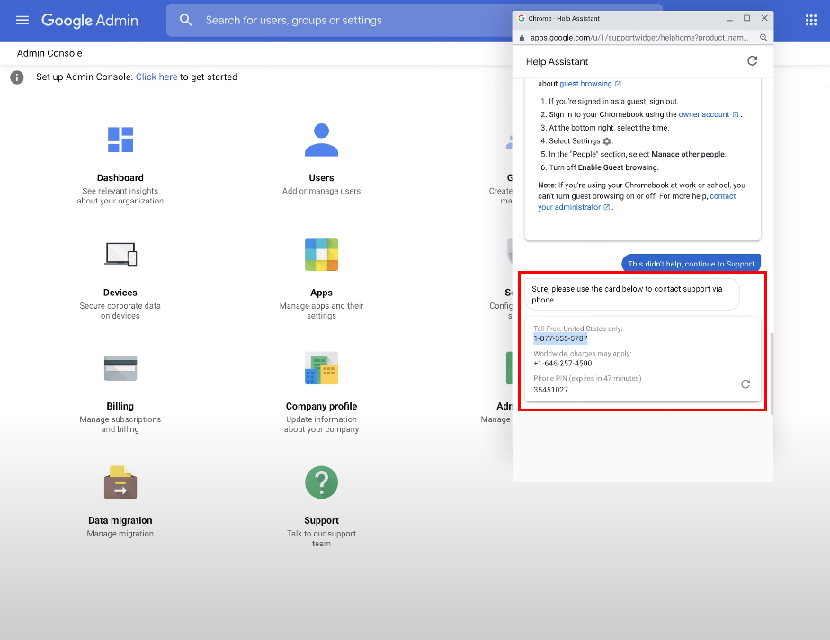Click the toll free number 1-877-355-5787
The height and width of the screenshot is (640, 830).
[560, 339]
